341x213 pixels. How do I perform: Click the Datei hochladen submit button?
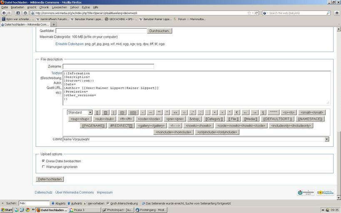coord(50,179)
